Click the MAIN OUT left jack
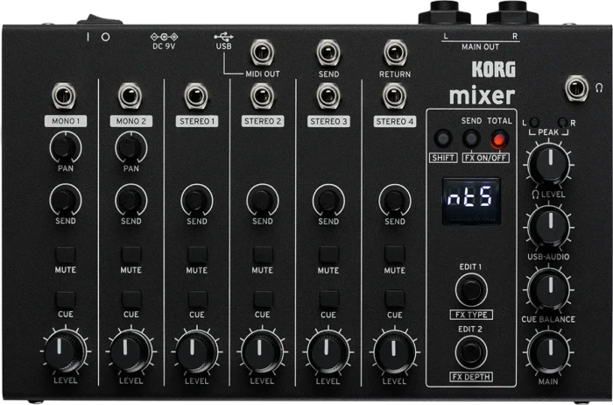The width and height of the screenshot is (613, 405). click(x=445, y=12)
